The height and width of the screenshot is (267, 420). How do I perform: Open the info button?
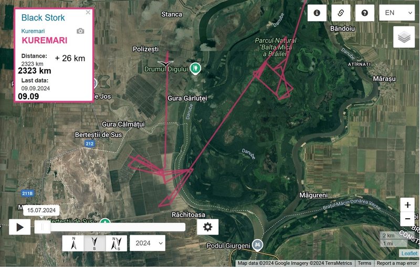click(x=317, y=13)
